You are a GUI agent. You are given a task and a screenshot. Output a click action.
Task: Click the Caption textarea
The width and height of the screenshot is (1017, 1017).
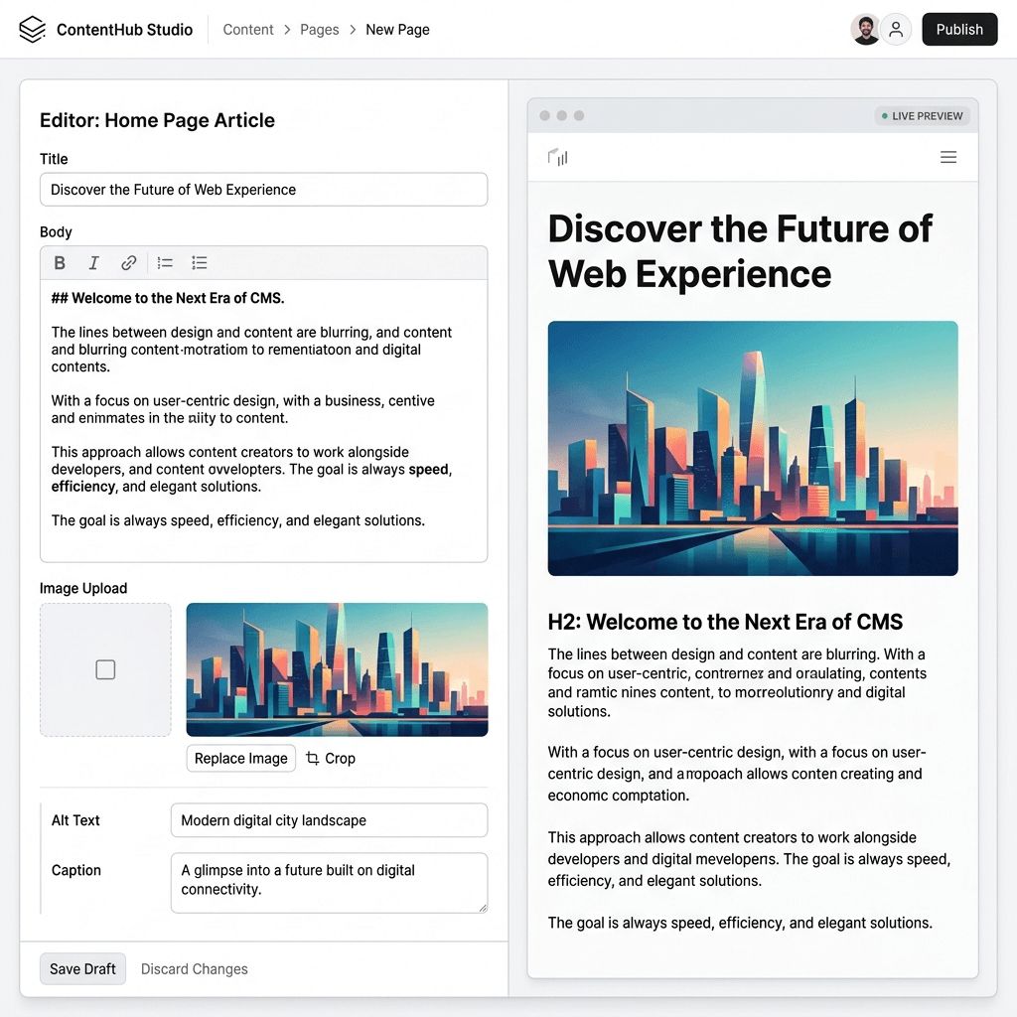click(329, 883)
